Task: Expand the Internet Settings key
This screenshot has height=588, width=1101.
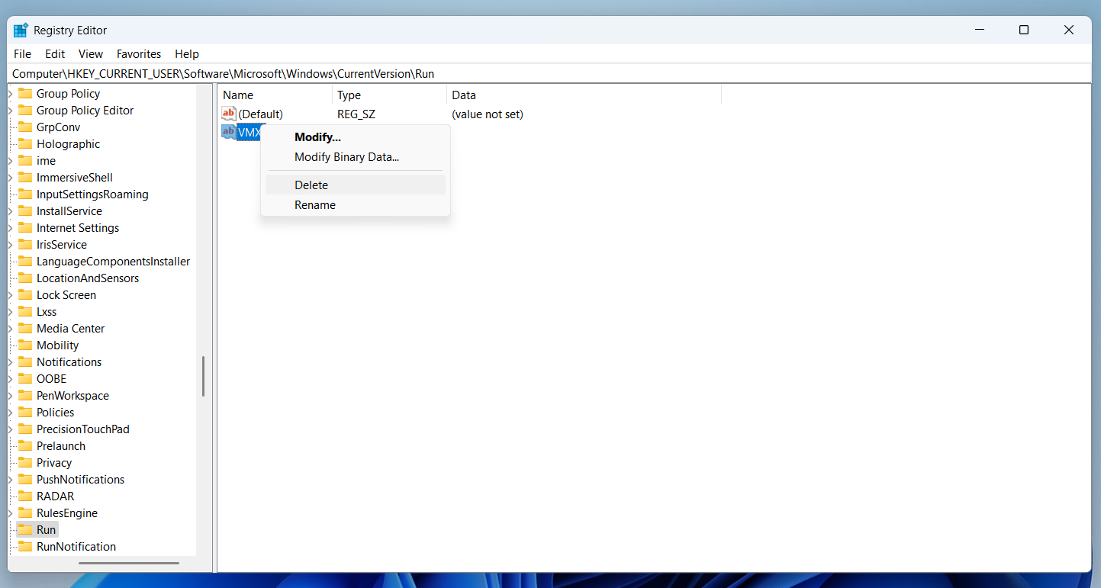Action: coord(11,228)
